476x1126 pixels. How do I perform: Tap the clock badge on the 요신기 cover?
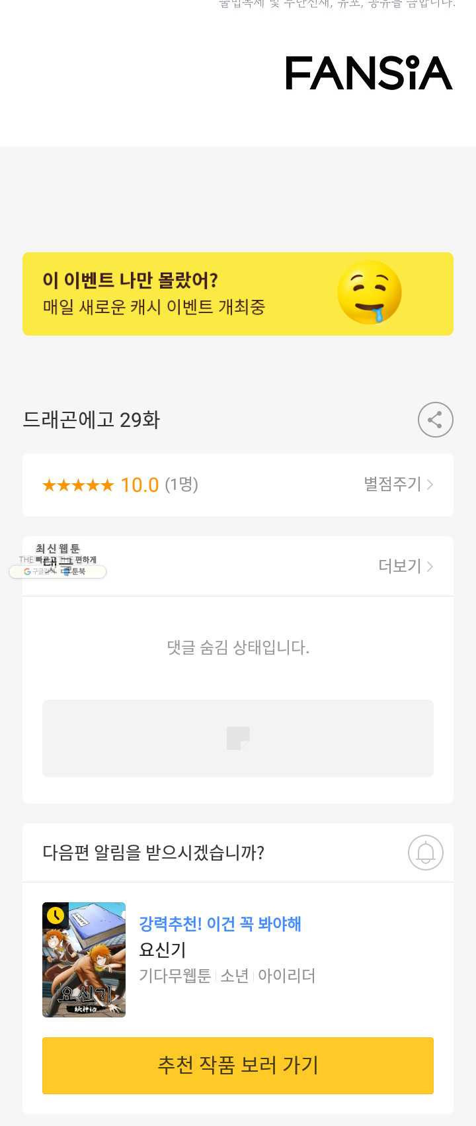tap(55, 915)
